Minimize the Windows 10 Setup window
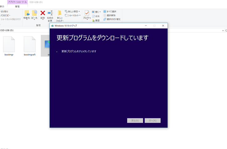The width and height of the screenshot is (227, 149). pos(146,26)
